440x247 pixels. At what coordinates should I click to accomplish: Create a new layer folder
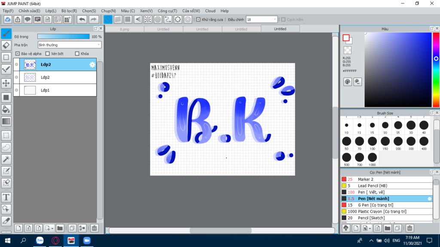click(60, 228)
